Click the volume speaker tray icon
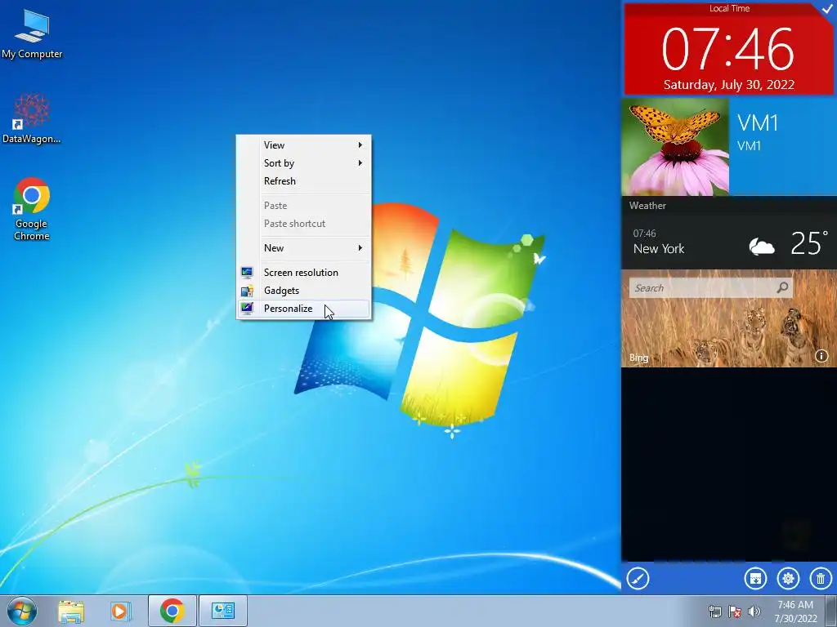 754,611
